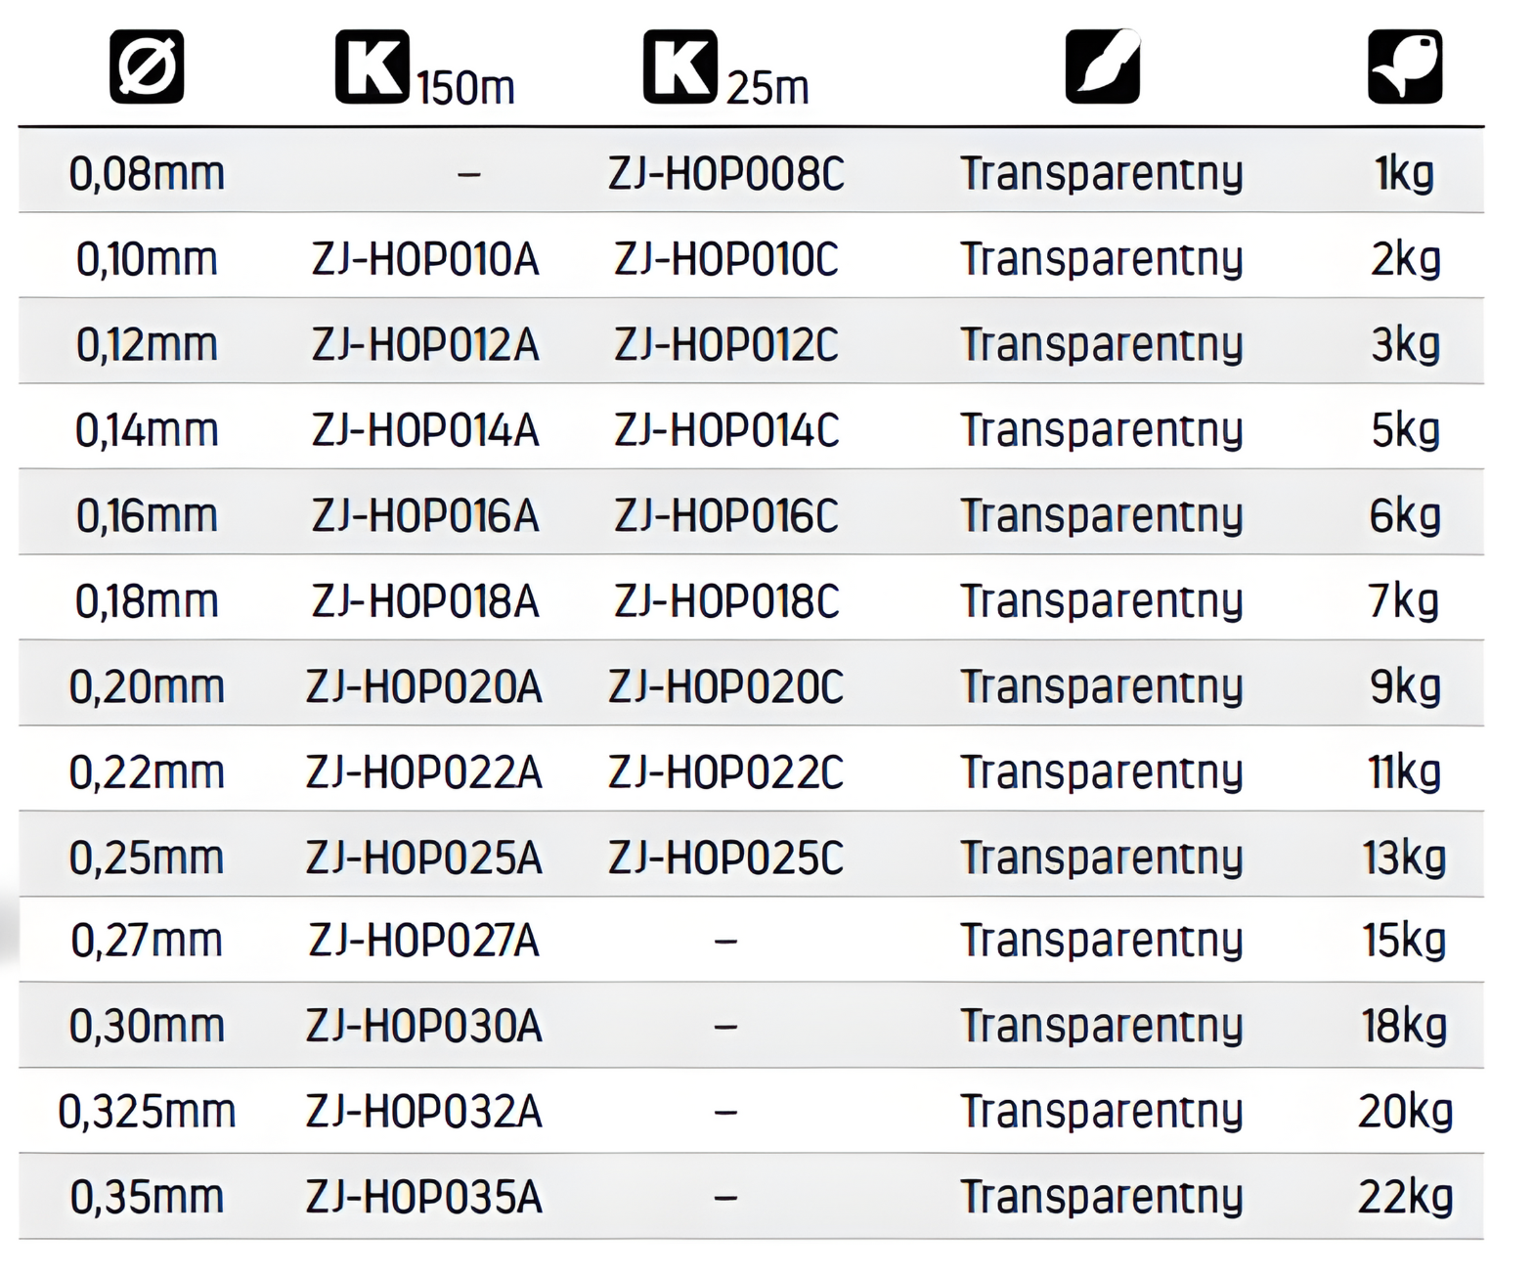Choose product code ZJ-HOP022A

point(423,773)
